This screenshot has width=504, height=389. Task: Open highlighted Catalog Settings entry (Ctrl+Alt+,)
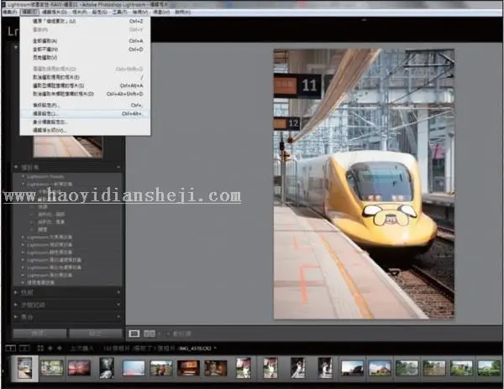85,113
